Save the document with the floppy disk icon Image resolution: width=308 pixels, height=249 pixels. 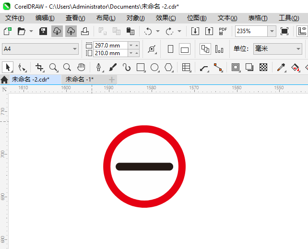(x=43, y=31)
